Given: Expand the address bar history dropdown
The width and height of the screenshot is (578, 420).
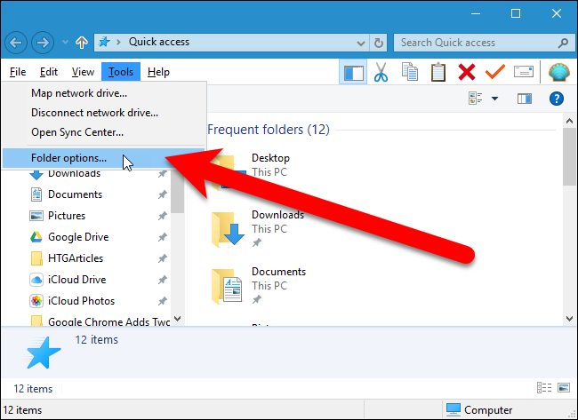Looking at the screenshot, I should point(361,44).
